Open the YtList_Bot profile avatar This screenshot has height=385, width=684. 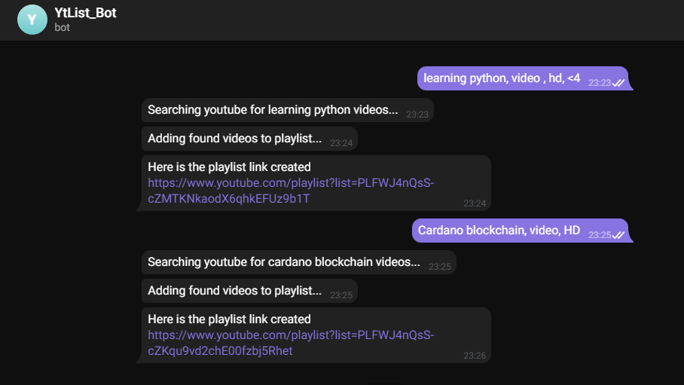32,20
